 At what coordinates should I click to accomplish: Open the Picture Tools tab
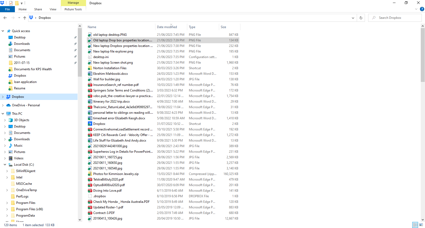point(73,9)
